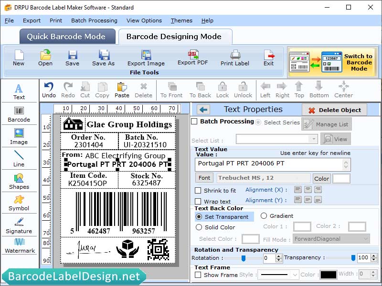The width and height of the screenshot is (382, 286).
Task: Click the Export Image icon
Action: pyautogui.click(x=146, y=58)
